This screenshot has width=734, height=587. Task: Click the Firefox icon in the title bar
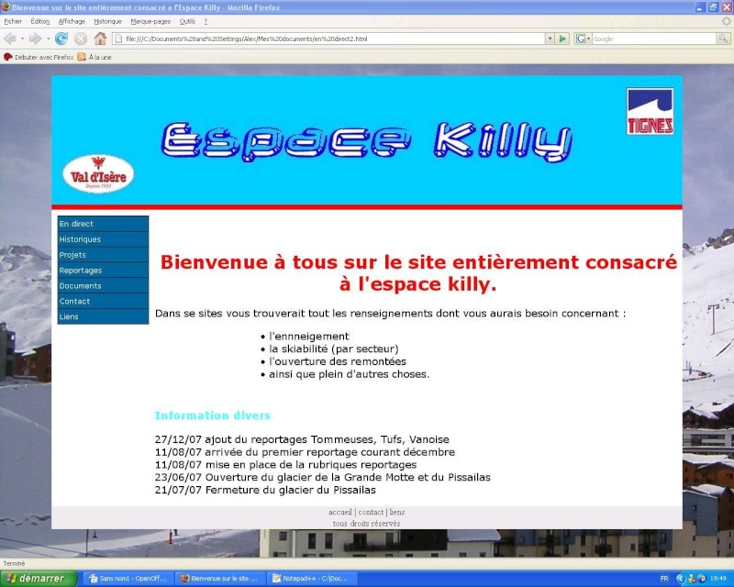(6, 7)
